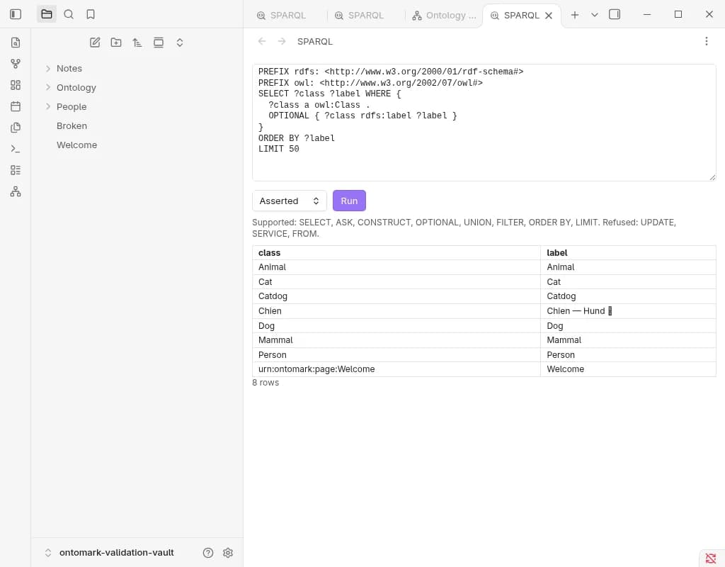
Task: Select the Person class cell
Action: pyautogui.click(x=396, y=355)
